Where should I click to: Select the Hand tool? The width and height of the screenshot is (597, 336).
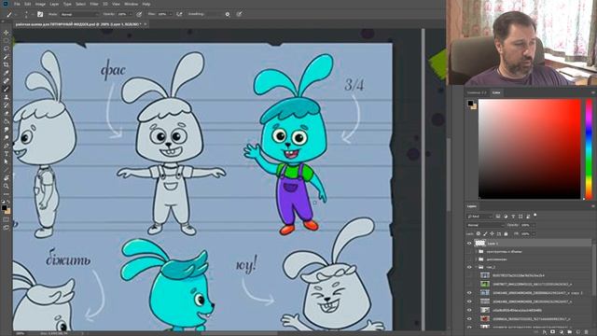click(7, 178)
